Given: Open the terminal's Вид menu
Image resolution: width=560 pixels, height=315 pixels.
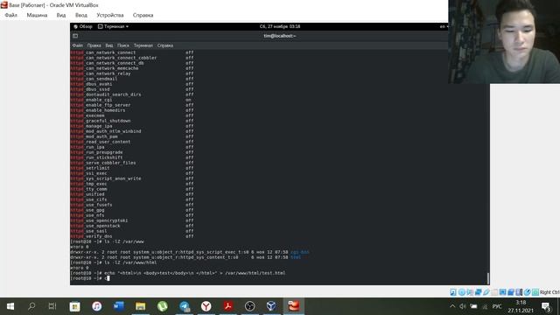Looking at the screenshot, I should [x=109, y=45].
